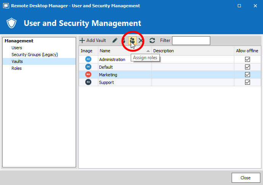Click the Name column sort arrow
Image resolution: width=263 pixels, height=185 pixels.
point(148,51)
